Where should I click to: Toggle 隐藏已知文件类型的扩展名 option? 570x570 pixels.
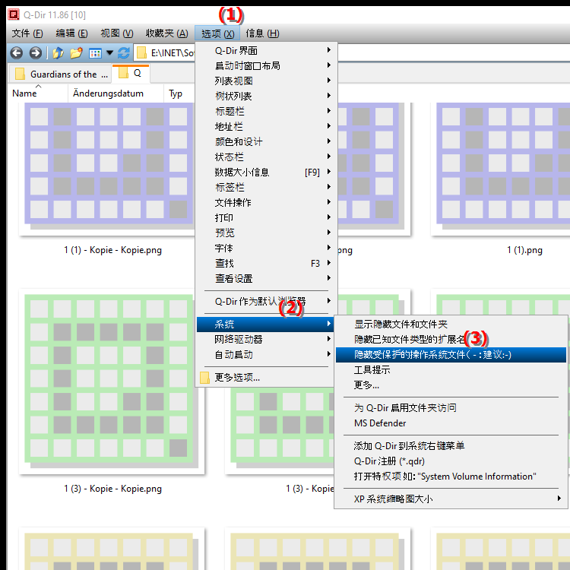pos(451,339)
